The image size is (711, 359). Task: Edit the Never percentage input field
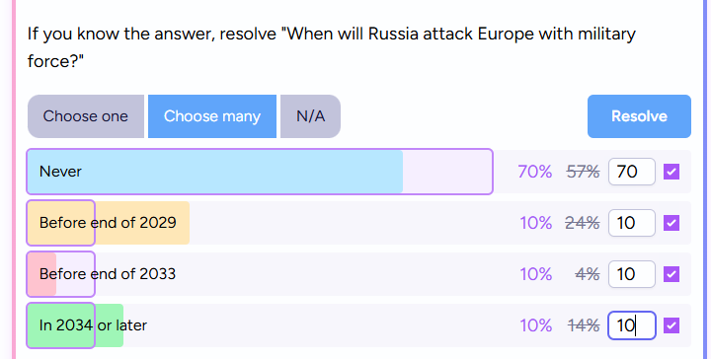[x=632, y=172]
